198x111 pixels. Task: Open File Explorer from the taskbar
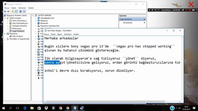(32, 108)
